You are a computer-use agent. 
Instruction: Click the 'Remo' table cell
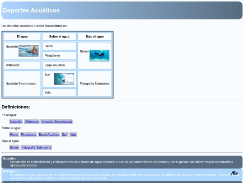tap(59, 46)
